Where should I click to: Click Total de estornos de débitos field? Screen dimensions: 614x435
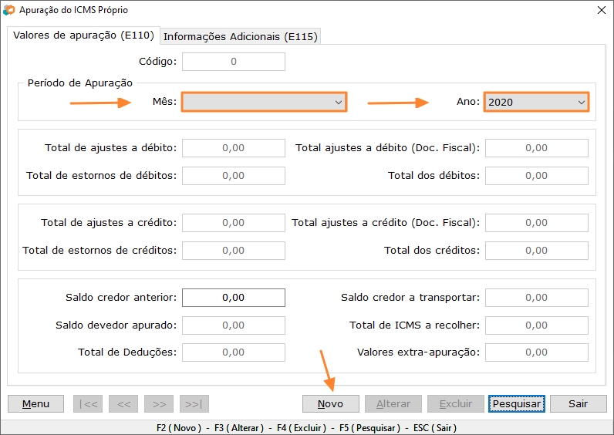tap(234, 176)
